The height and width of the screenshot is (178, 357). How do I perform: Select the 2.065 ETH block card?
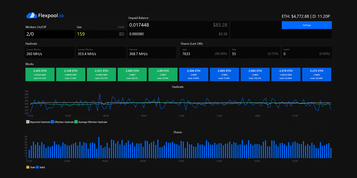pyautogui.click(x=255, y=74)
